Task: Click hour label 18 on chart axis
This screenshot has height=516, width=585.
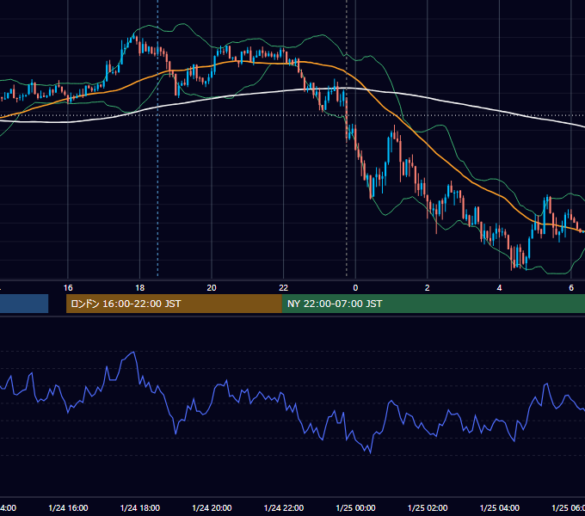Action: click(x=140, y=288)
